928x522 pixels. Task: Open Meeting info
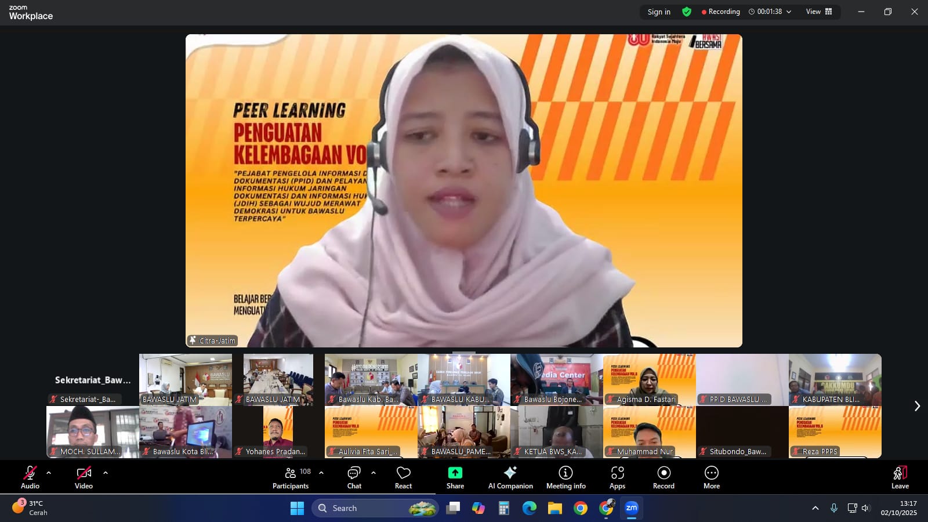pyautogui.click(x=565, y=477)
